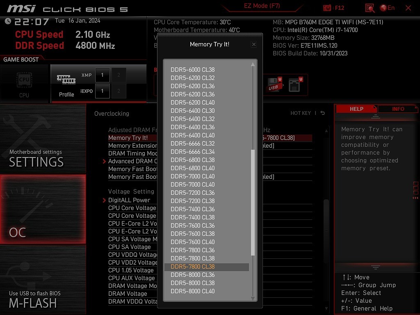Click the GAME BOOST label tab
This screenshot has height=315, width=420.
[x=21, y=59]
